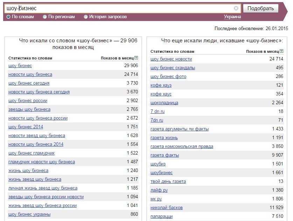Open 'жизнь звезд шоу бизнеса' link
The width and height of the screenshot is (293, 221).
point(35,179)
